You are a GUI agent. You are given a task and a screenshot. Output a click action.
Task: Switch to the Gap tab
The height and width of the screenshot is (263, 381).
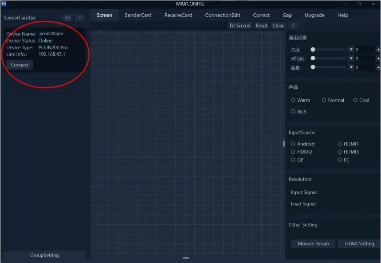point(287,15)
